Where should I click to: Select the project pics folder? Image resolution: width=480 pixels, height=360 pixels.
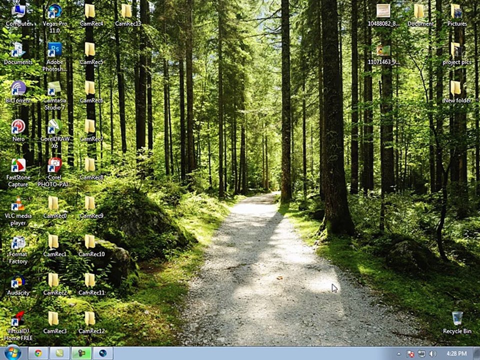coord(457,53)
